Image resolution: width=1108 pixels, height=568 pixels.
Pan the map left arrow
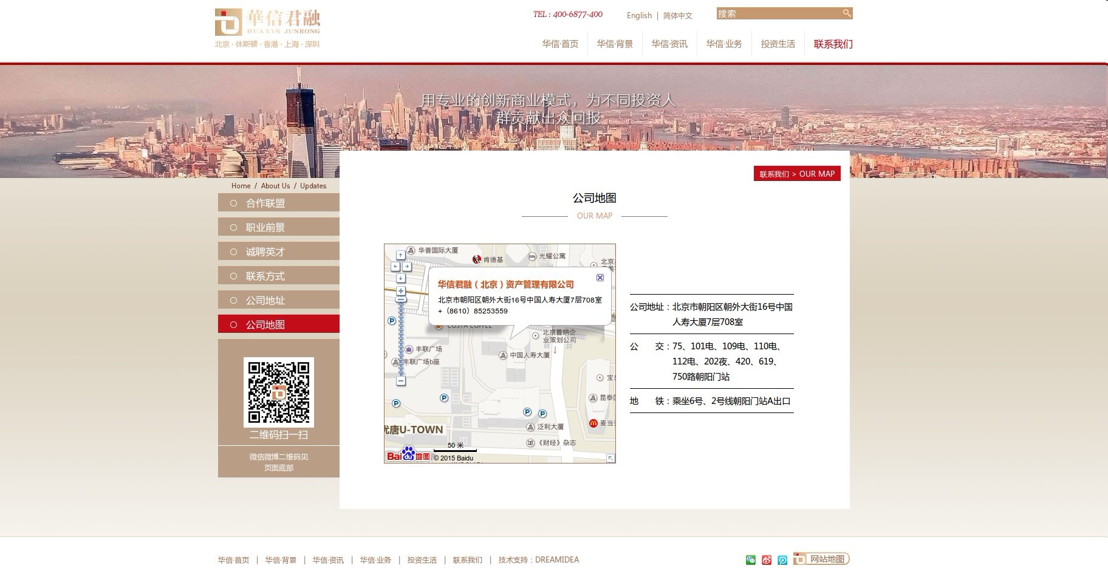point(395,266)
